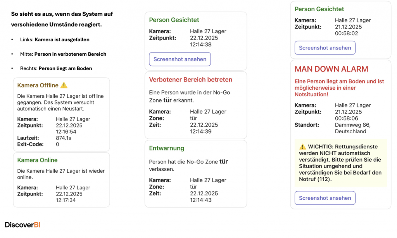The image size is (397, 238).
Task: Click the Standort address Dammweg 86
Action: click(x=352, y=125)
